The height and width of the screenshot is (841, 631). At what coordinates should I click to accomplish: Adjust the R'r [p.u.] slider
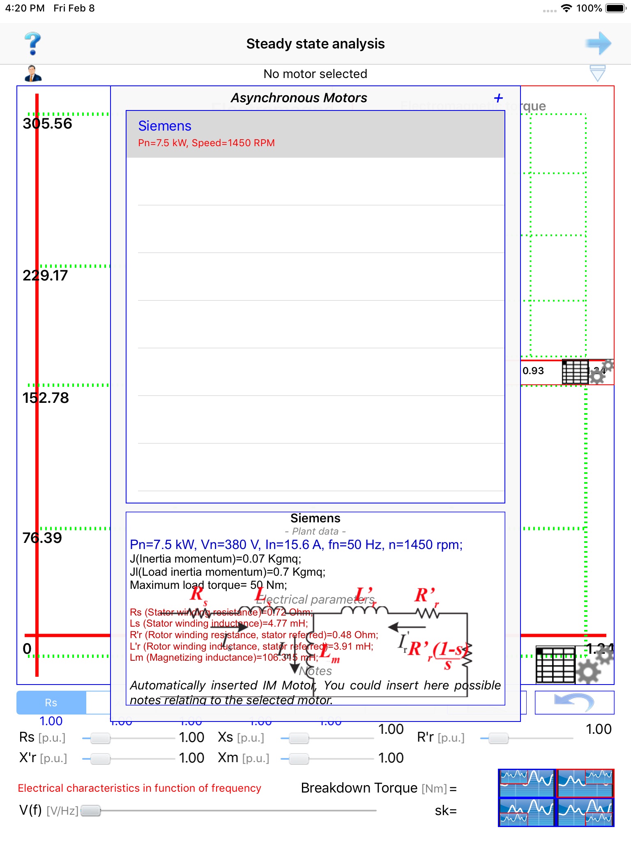527,738
